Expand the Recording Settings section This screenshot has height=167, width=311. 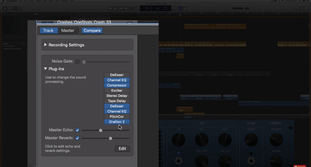coord(46,45)
